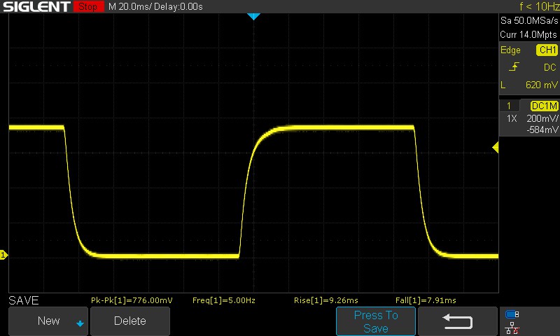560x336 pixels.
Task: Click the channel 1 ground marker
Action: click(x=3, y=255)
